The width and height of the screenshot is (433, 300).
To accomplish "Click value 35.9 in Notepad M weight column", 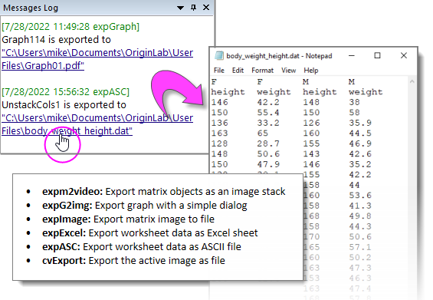I will [360, 123].
